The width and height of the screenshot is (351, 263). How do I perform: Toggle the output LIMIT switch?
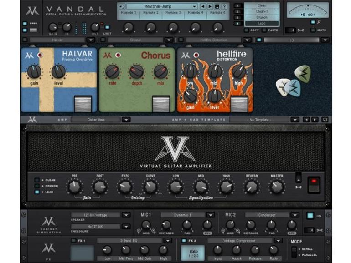[107, 27]
